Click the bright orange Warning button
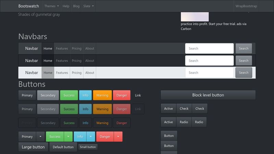 click(102, 95)
